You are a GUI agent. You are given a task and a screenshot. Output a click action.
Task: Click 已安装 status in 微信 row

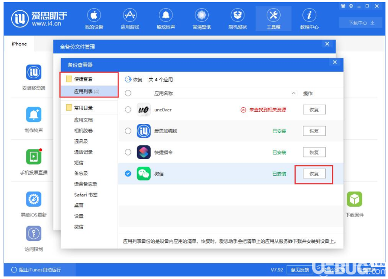coord(279,174)
